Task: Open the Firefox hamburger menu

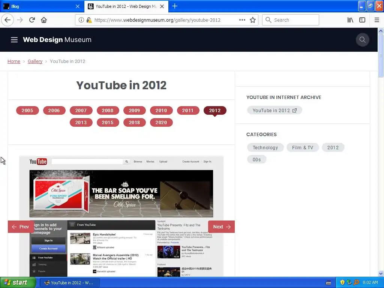Action: click(x=377, y=20)
